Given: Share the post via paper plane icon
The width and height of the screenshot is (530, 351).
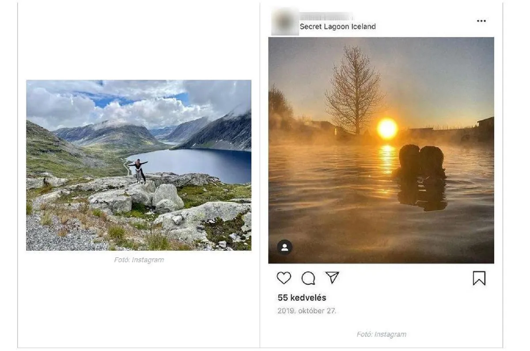Looking at the screenshot, I should 332,277.
